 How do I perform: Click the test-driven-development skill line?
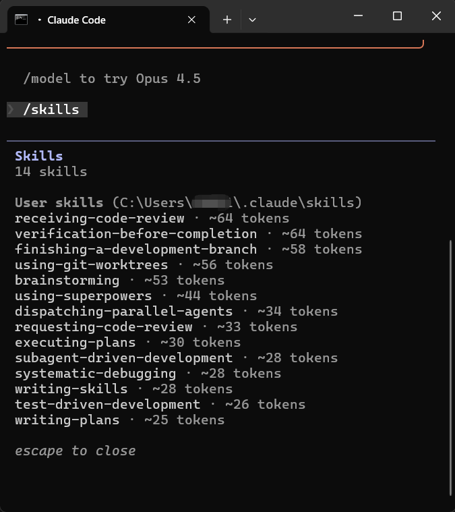pos(108,404)
